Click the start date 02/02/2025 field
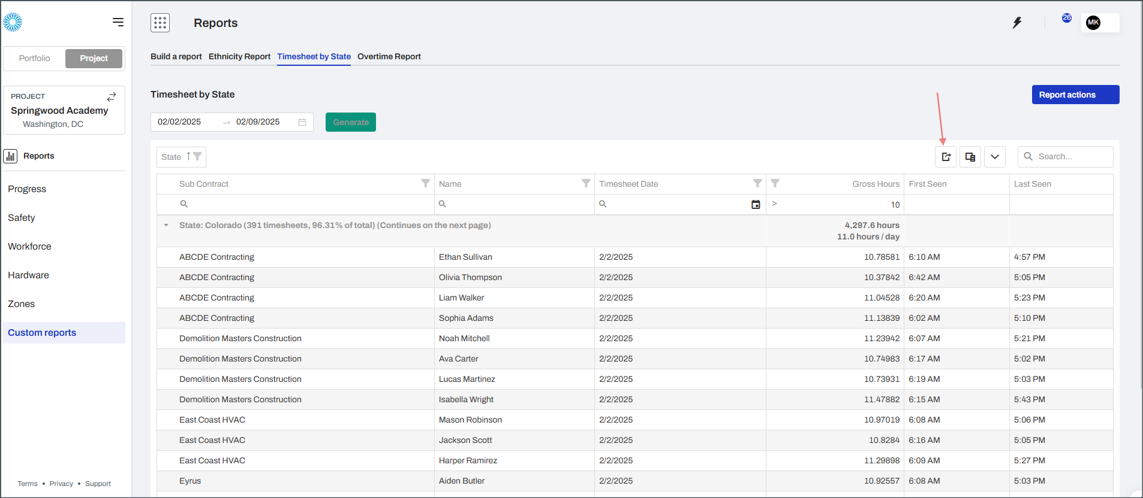The width and height of the screenshot is (1143, 498). click(179, 122)
